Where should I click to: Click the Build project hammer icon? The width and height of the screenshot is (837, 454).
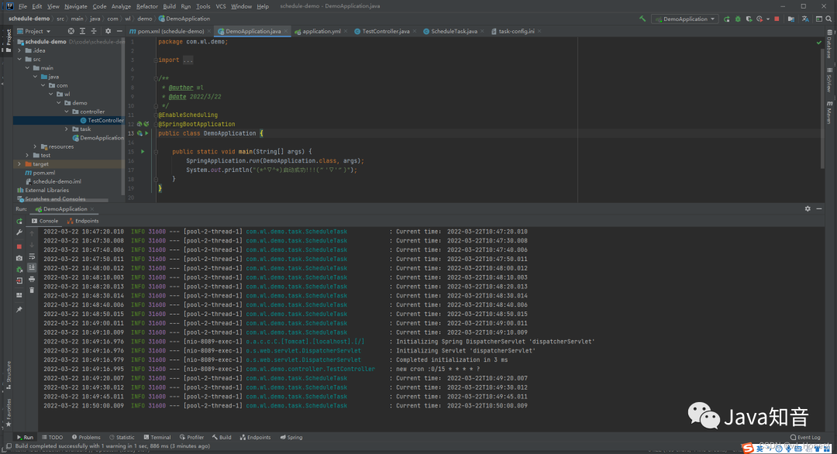pyautogui.click(x=642, y=19)
